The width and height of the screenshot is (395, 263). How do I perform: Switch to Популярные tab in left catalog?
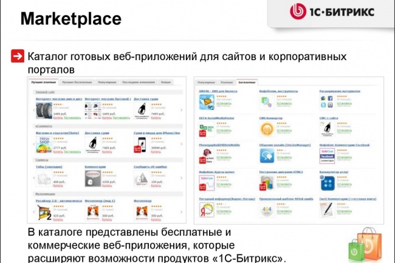(107, 82)
